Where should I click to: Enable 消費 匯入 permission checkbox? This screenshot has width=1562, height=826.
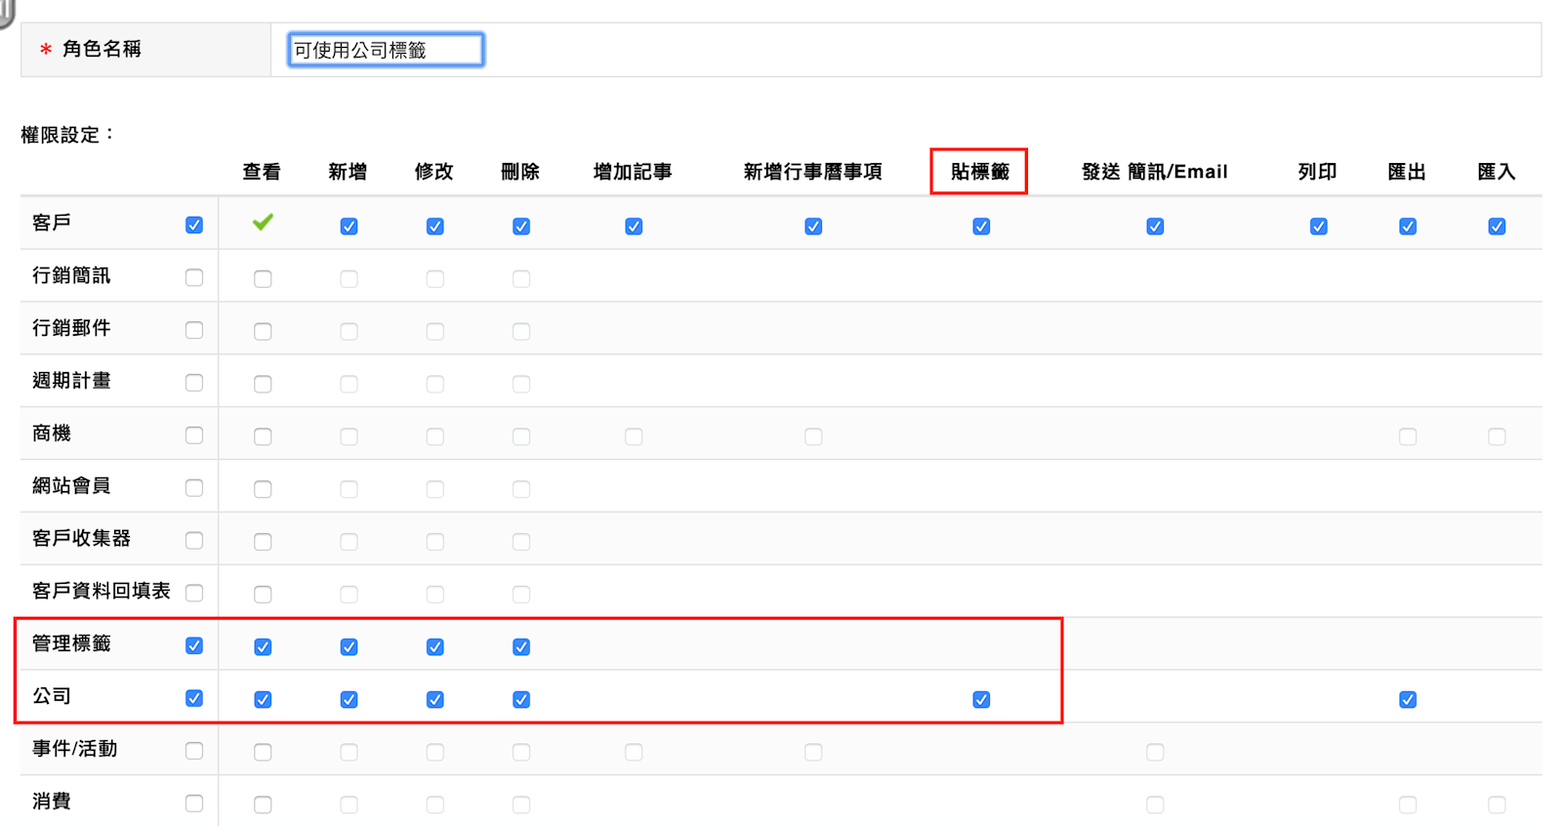[x=1497, y=805]
